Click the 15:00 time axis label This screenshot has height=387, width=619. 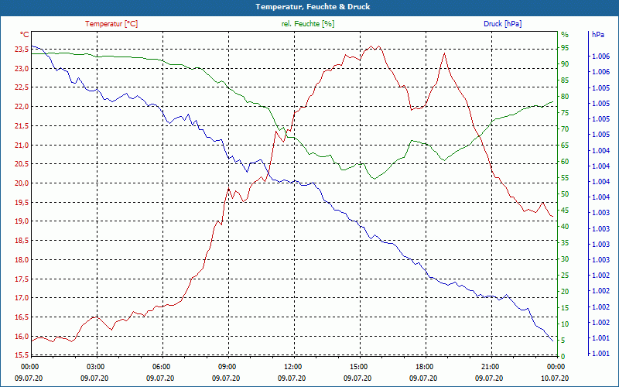[358, 367]
